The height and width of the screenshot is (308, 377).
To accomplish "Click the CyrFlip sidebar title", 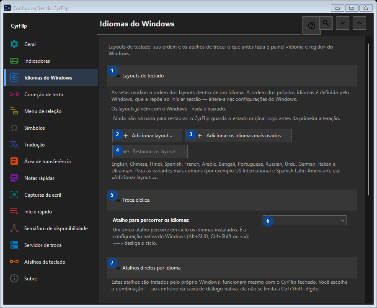I will (19, 26).
